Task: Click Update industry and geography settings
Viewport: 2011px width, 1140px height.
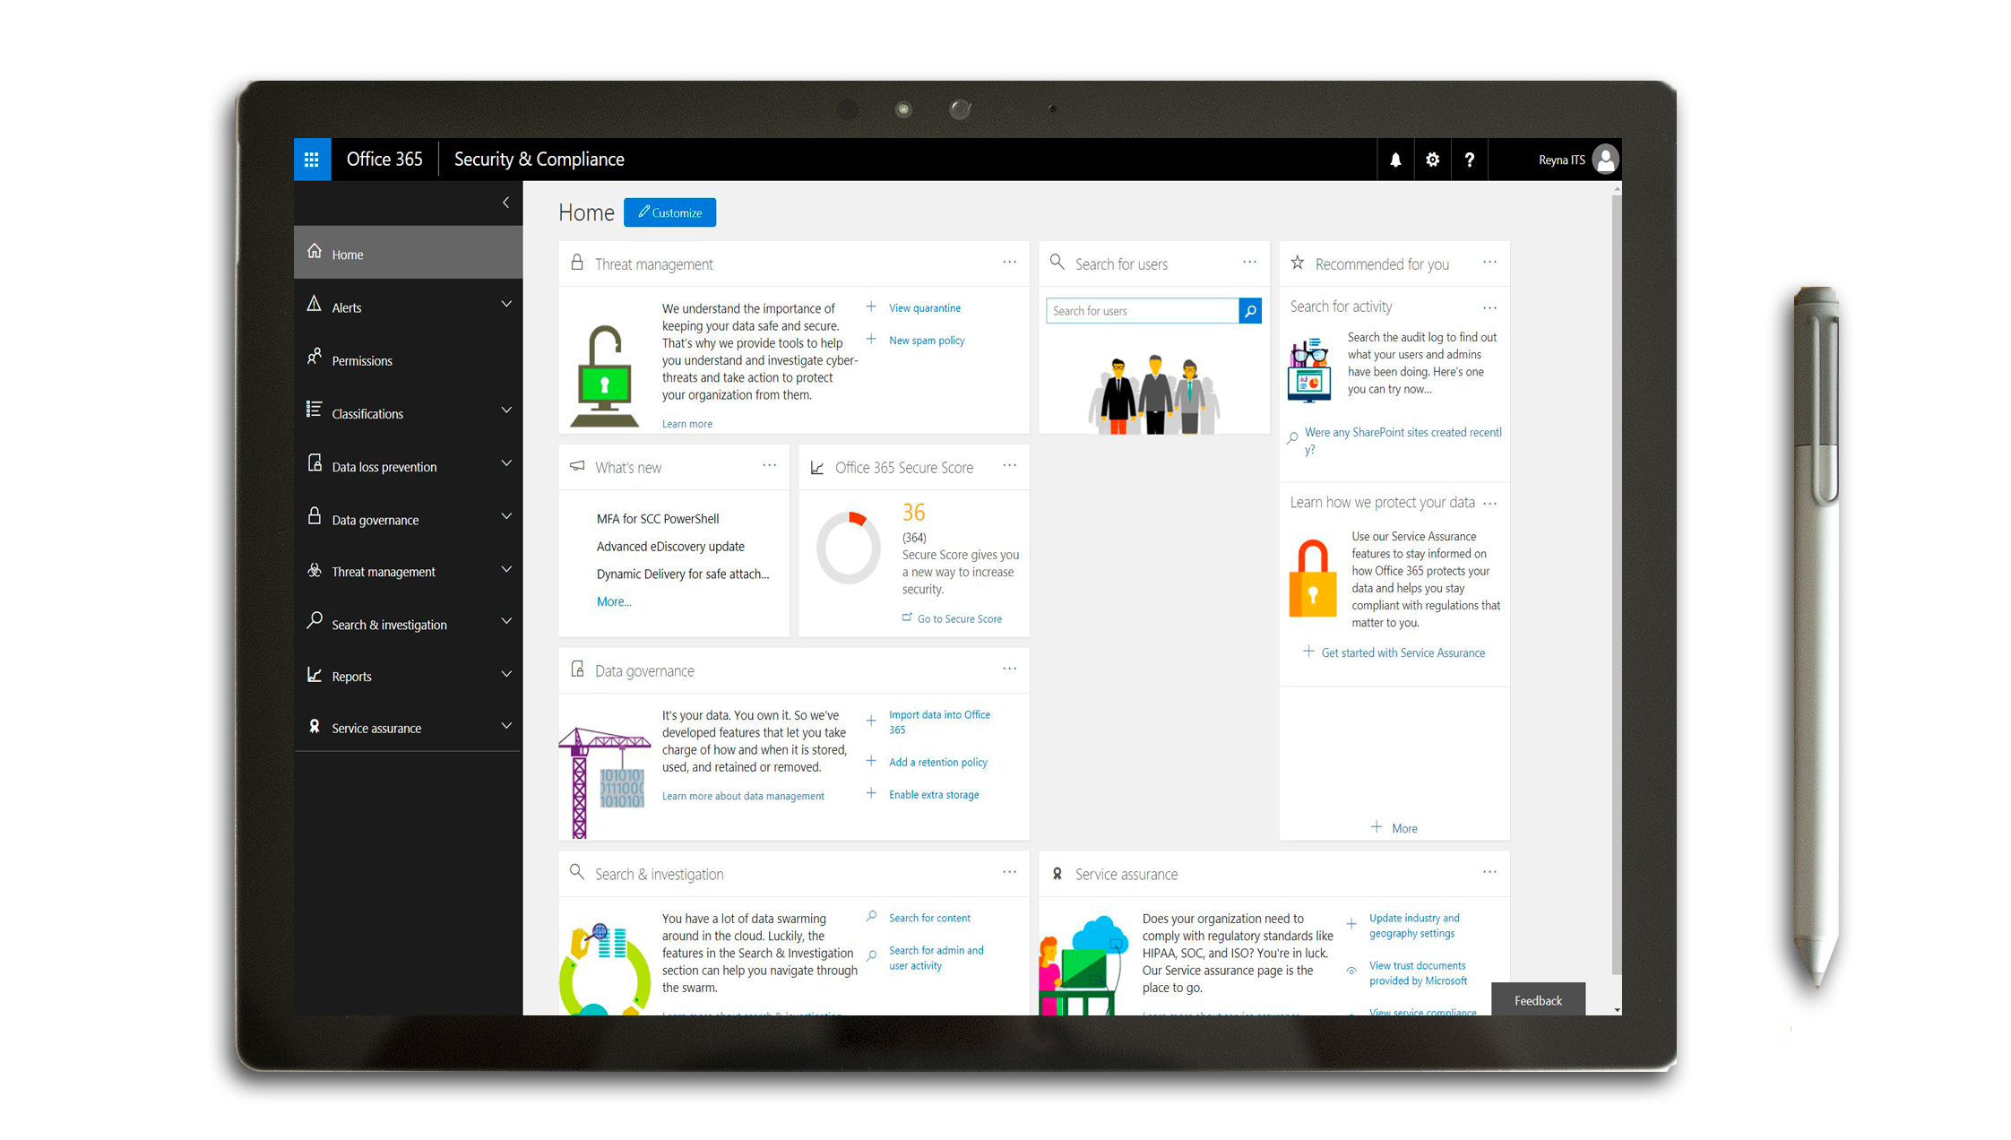Action: click(1414, 925)
